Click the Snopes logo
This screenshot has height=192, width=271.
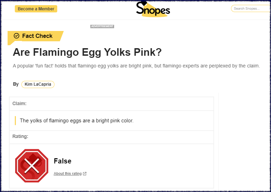153,9
